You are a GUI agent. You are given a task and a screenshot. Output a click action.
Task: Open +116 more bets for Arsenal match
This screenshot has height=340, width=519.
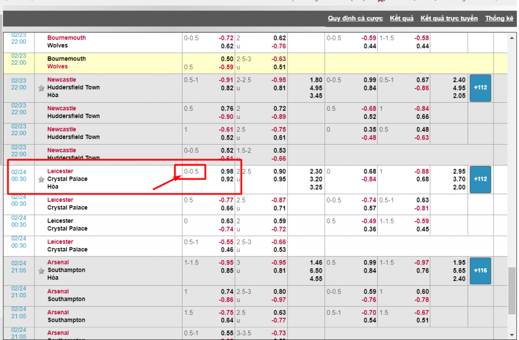[480, 271]
